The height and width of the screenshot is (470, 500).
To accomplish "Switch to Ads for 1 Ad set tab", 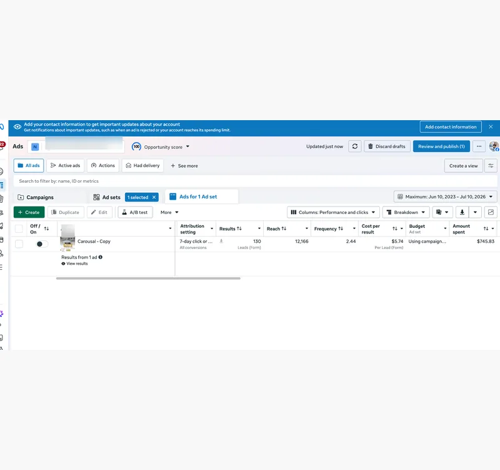I will click(x=201, y=197).
